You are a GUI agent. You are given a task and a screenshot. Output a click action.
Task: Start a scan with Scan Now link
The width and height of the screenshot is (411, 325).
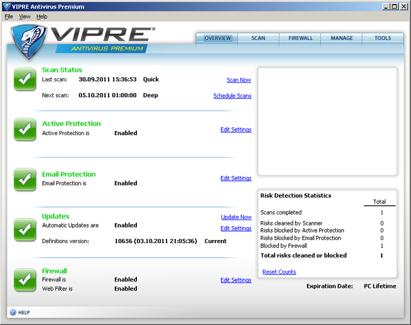click(x=239, y=80)
